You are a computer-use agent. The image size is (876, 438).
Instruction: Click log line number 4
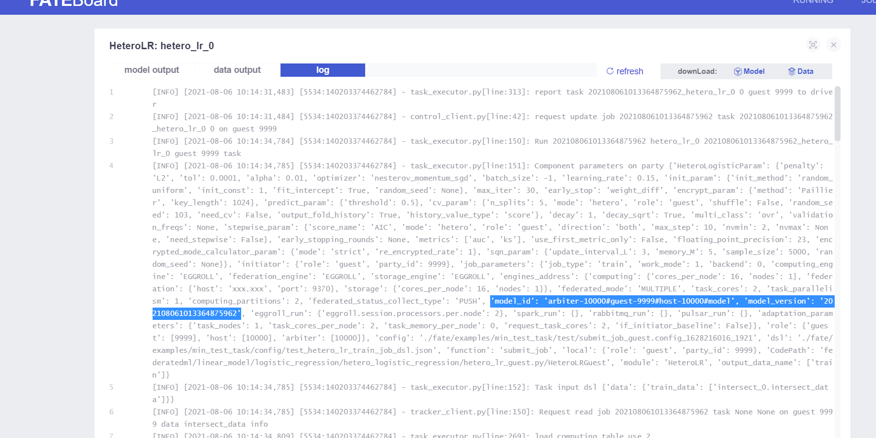coord(111,166)
